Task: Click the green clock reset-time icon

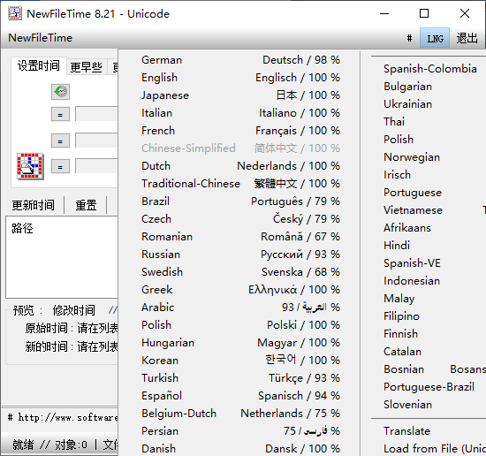Action: tap(60, 92)
